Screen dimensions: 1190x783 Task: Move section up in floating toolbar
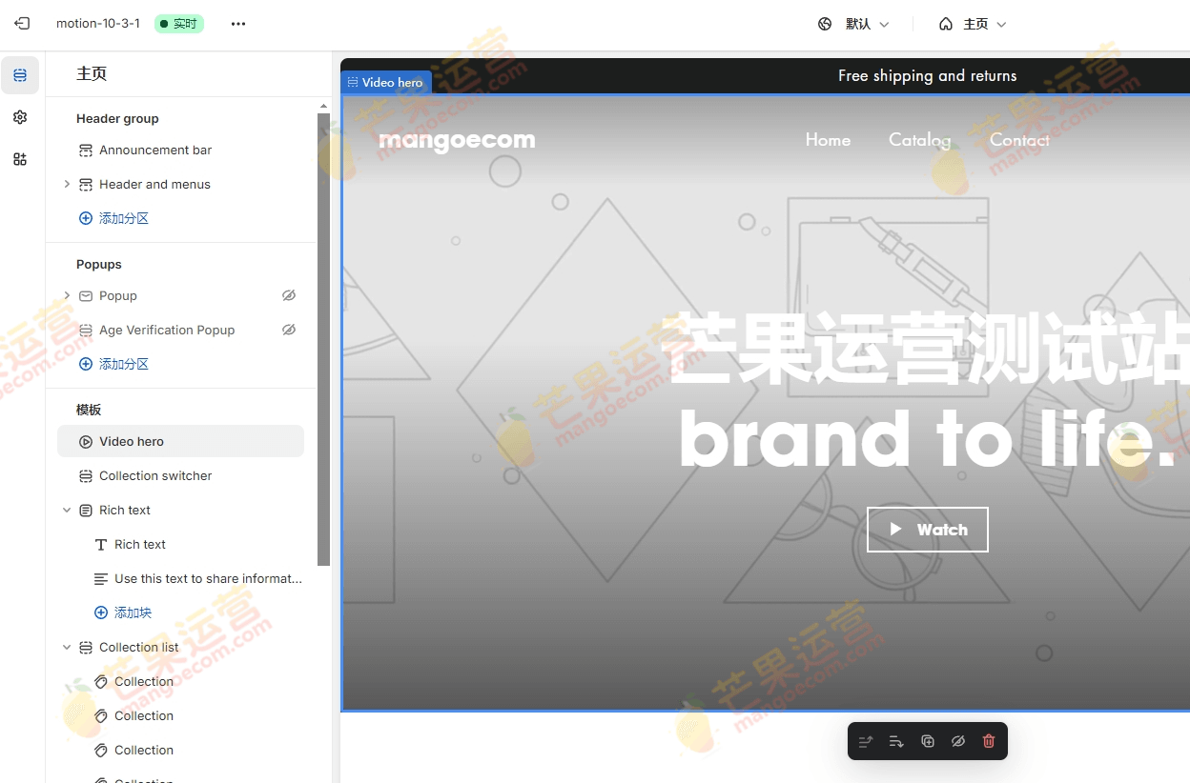coord(866,741)
